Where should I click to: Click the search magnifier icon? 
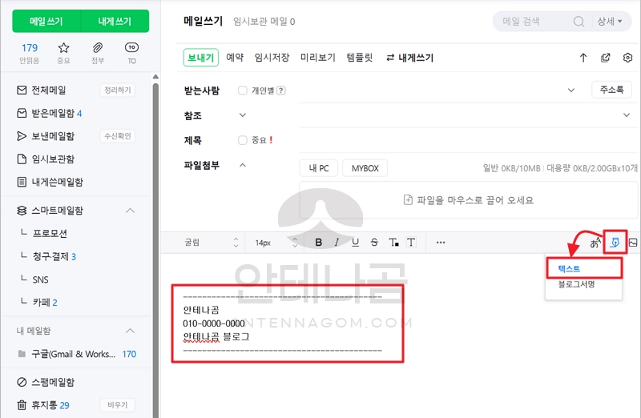pos(579,22)
